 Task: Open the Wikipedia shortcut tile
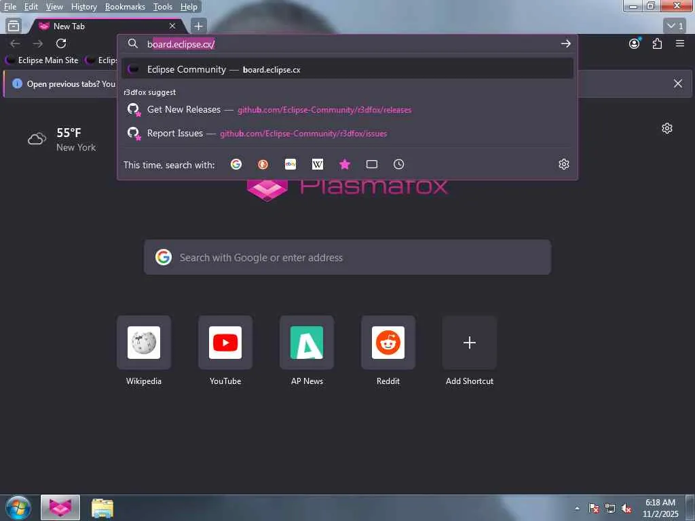click(x=144, y=343)
